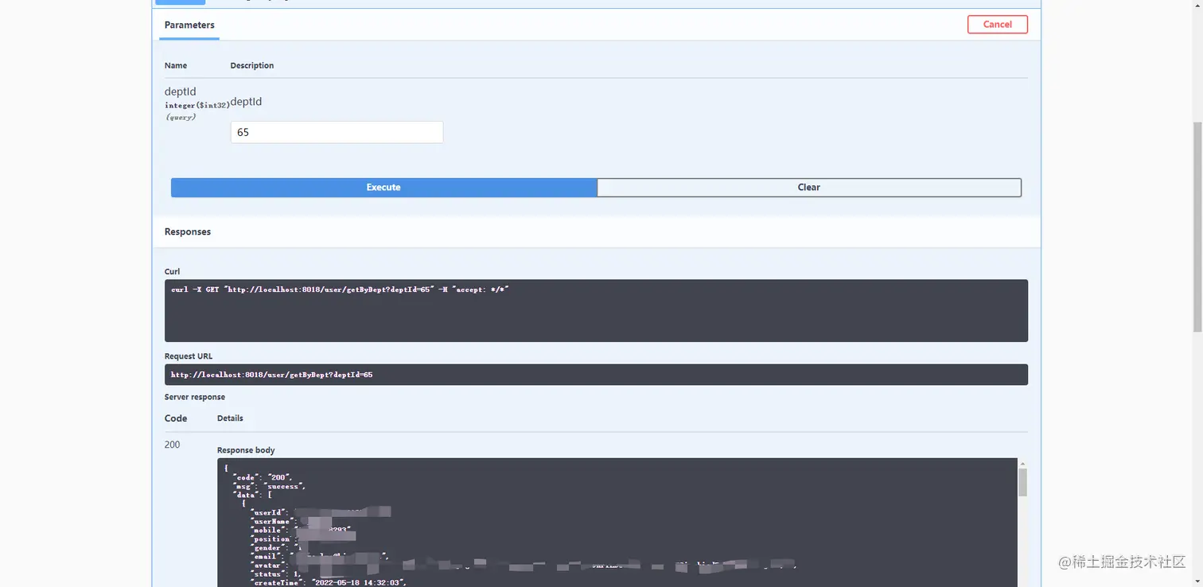
Task: Focus the deptId input showing 65
Action: pos(337,132)
